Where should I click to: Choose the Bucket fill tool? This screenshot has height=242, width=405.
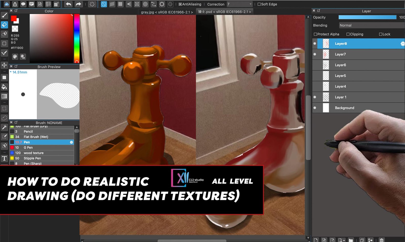point(4,87)
